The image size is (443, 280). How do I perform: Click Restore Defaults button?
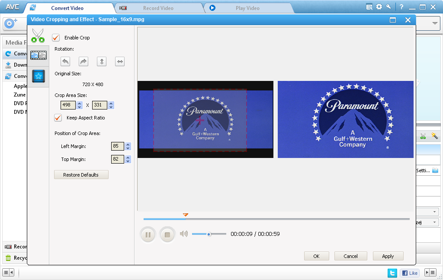[81, 174]
